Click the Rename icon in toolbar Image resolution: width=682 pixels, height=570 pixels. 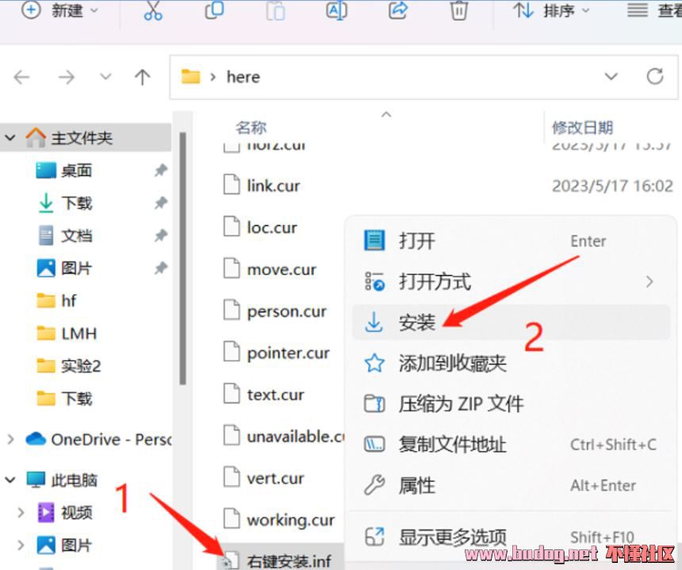(337, 10)
